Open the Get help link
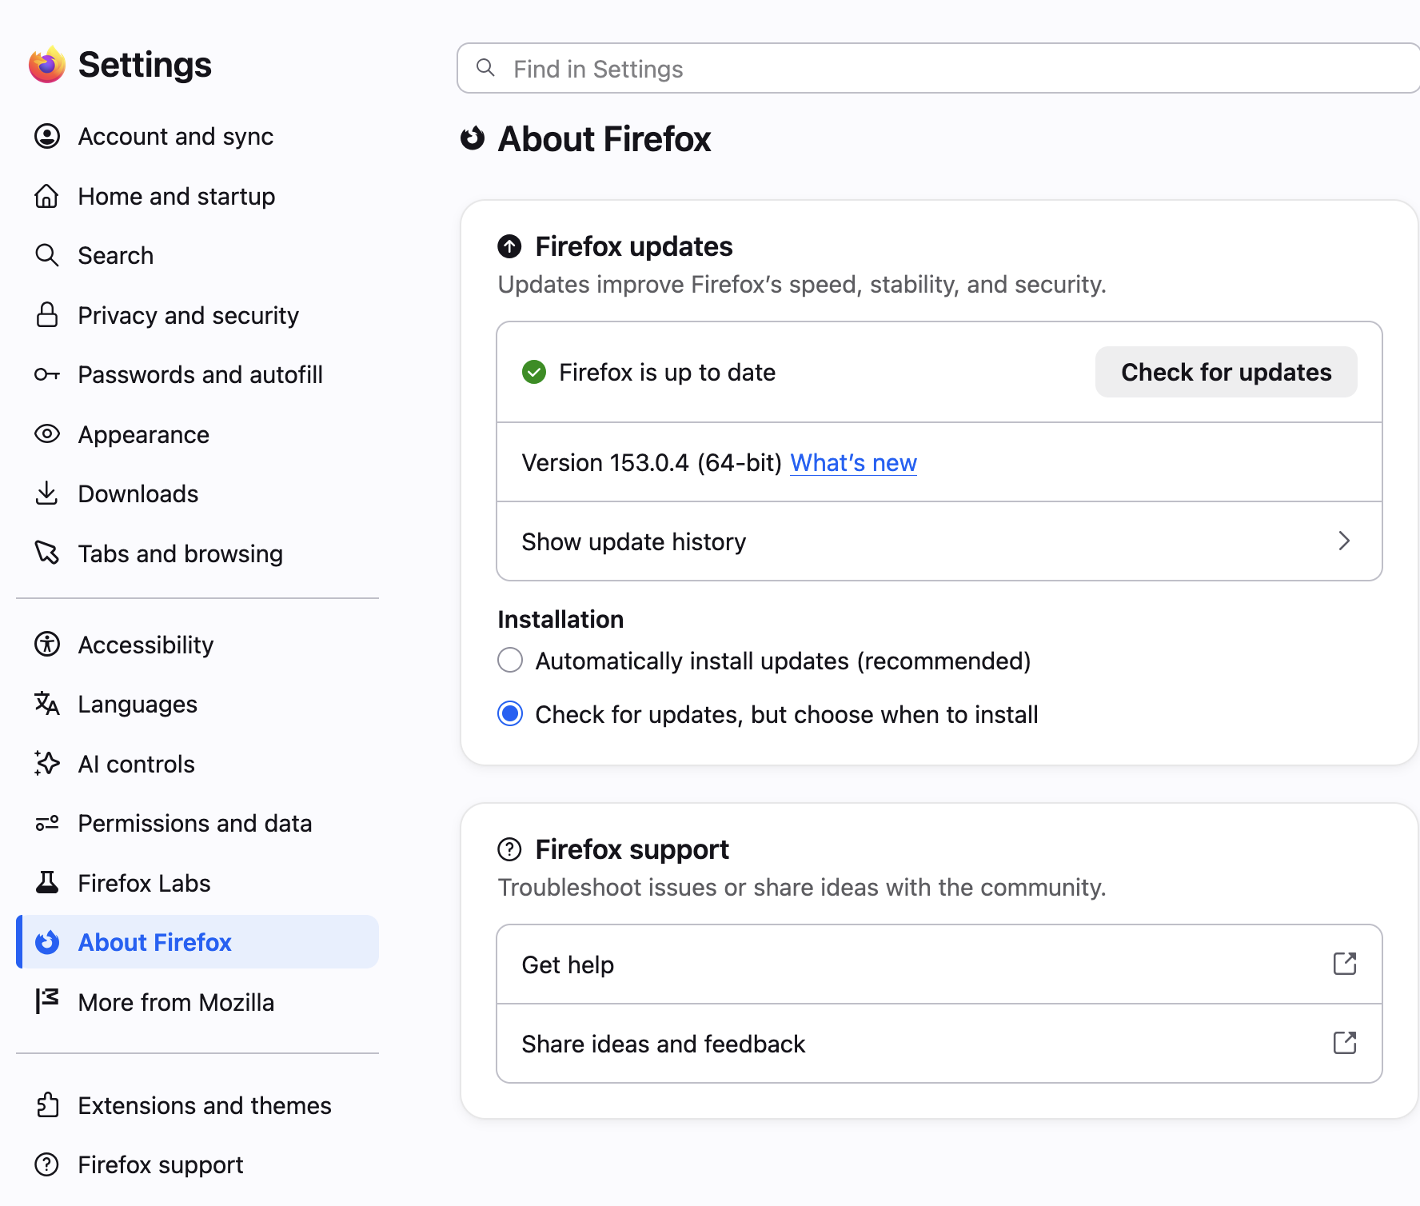 [939, 964]
